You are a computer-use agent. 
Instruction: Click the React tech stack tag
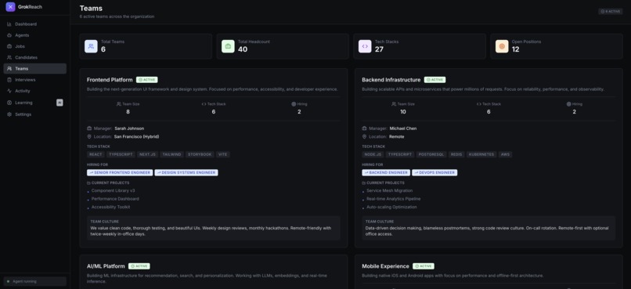click(x=96, y=154)
